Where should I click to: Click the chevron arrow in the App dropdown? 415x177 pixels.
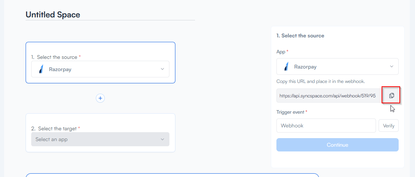click(x=392, y=67)
